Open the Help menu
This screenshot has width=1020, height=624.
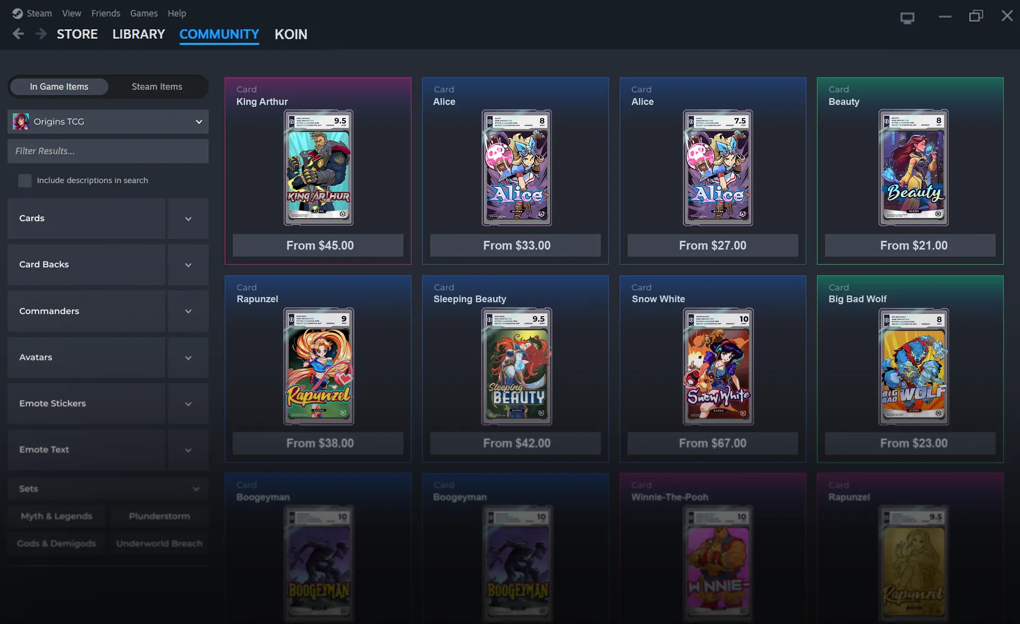pos(177,13)
